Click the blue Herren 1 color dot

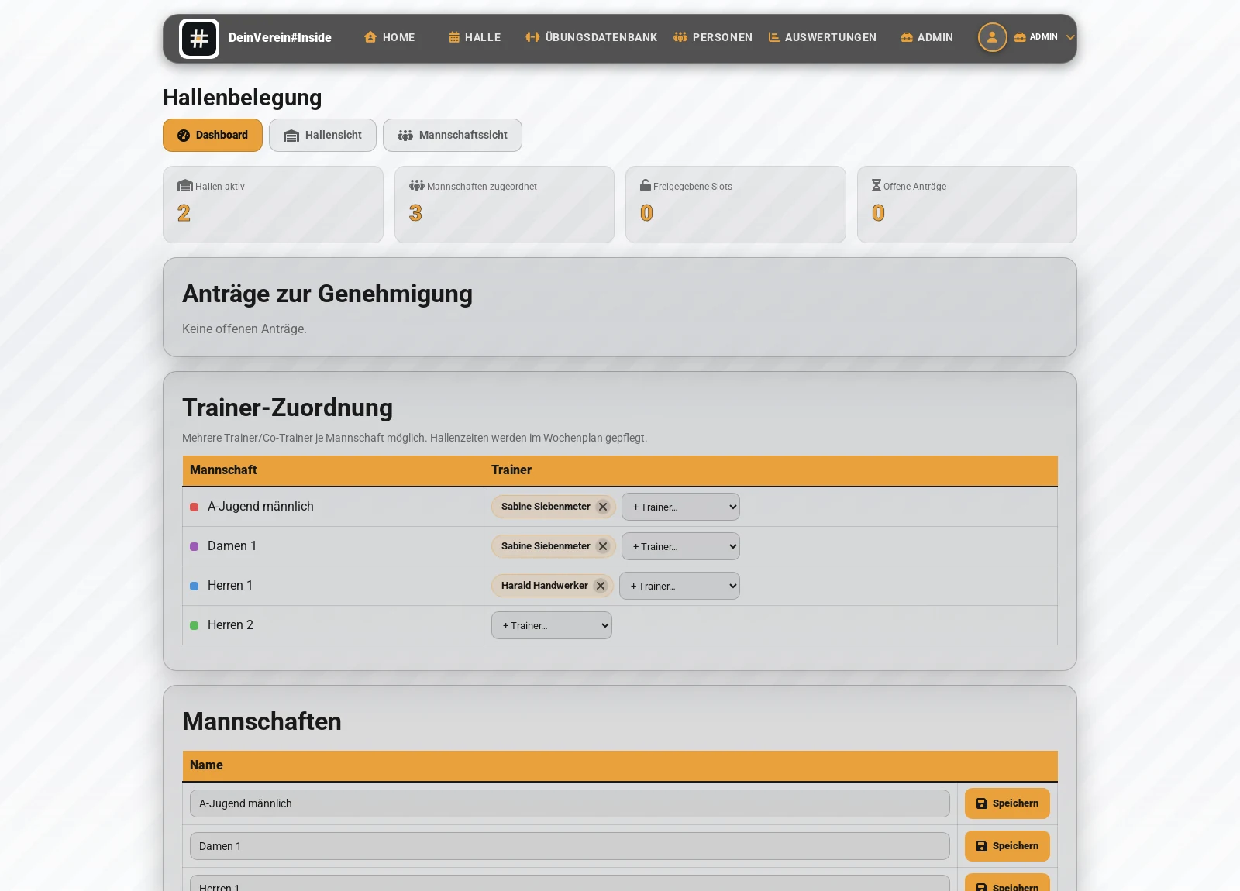[x=195, y=587]
